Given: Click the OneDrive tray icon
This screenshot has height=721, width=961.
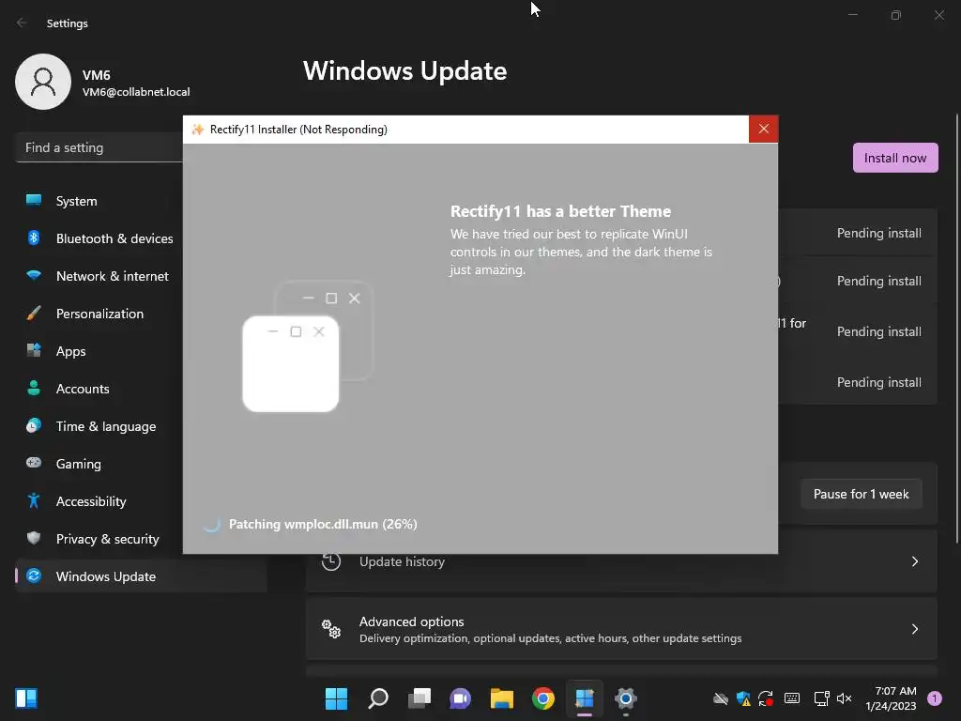Looking at the screenshot, I should (x=721, y=698).
